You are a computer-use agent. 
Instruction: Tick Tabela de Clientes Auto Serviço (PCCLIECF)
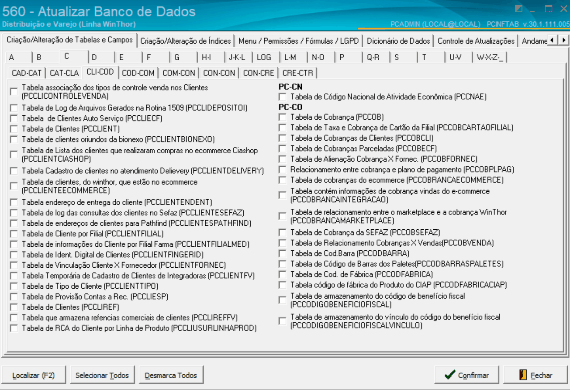[14, 118]
